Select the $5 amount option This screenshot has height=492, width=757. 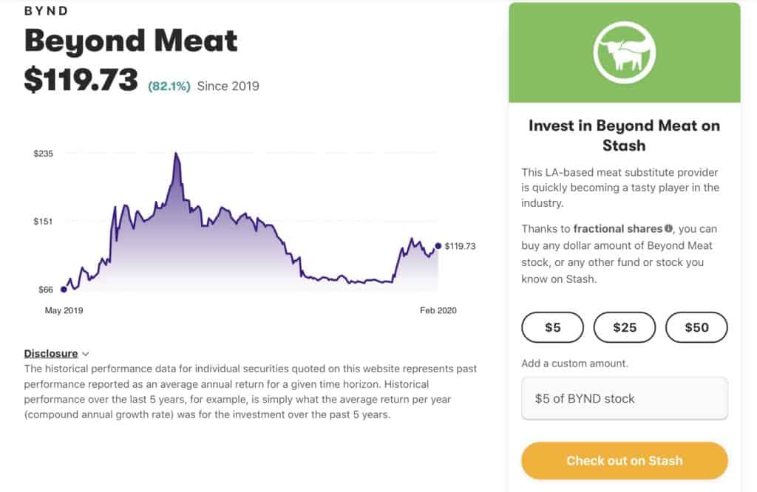click(552, 327)
